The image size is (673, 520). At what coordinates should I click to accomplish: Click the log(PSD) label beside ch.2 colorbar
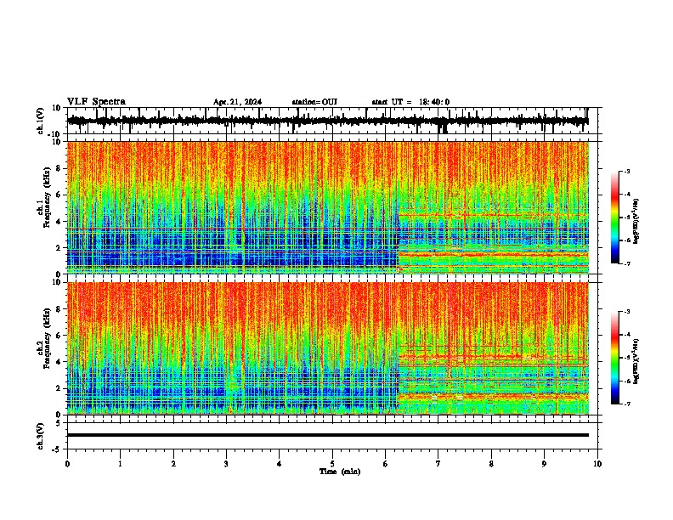pos(636,361)
